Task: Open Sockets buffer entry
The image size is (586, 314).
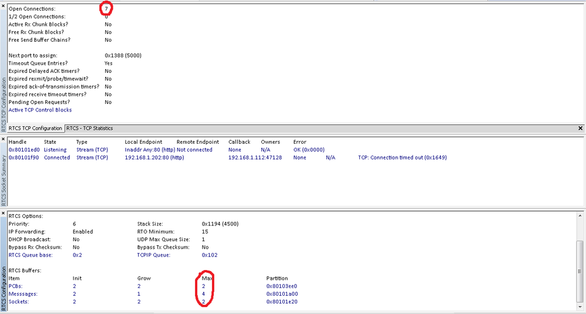Action: pyautogui.click(x=19, y=302)
